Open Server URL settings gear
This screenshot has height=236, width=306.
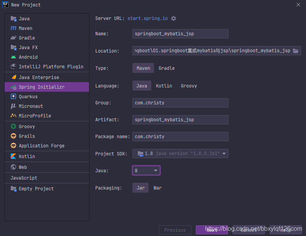coord(174,18)
